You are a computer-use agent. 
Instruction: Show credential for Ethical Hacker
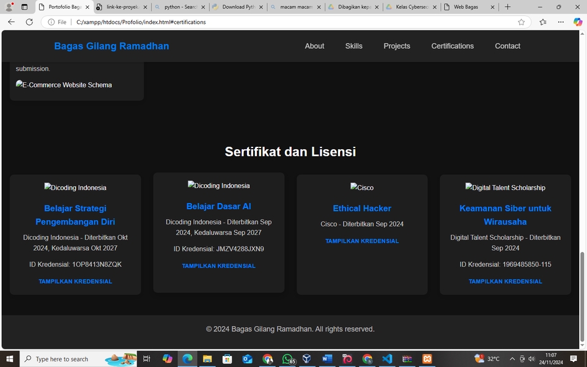pyautogui.click(x=362, y=241)
